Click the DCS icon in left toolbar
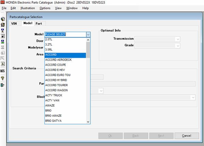The image size is (204, 146). (2, 71)
